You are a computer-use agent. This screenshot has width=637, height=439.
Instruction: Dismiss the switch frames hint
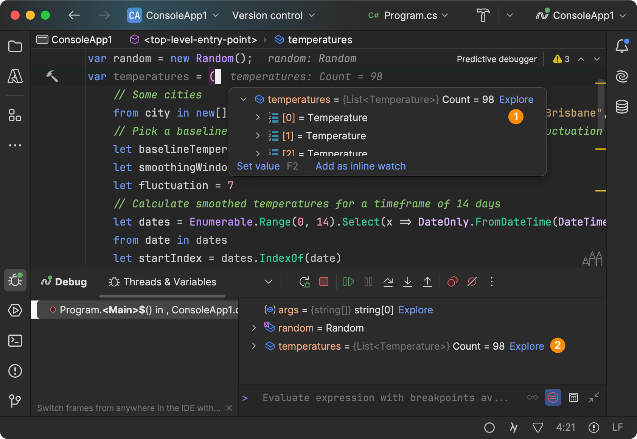[229, 408]
